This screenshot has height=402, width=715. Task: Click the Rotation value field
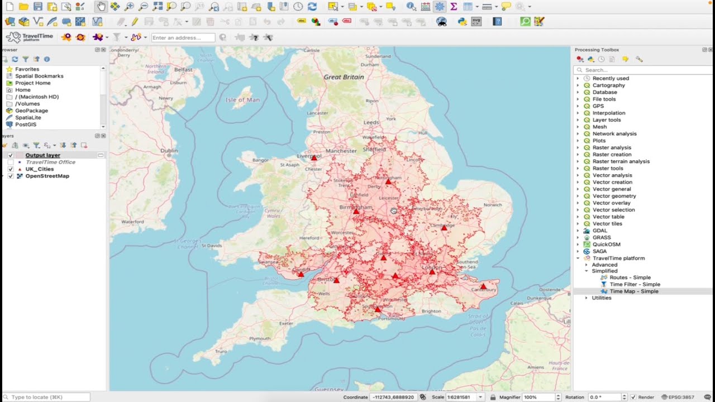click(x=604, y=397)
